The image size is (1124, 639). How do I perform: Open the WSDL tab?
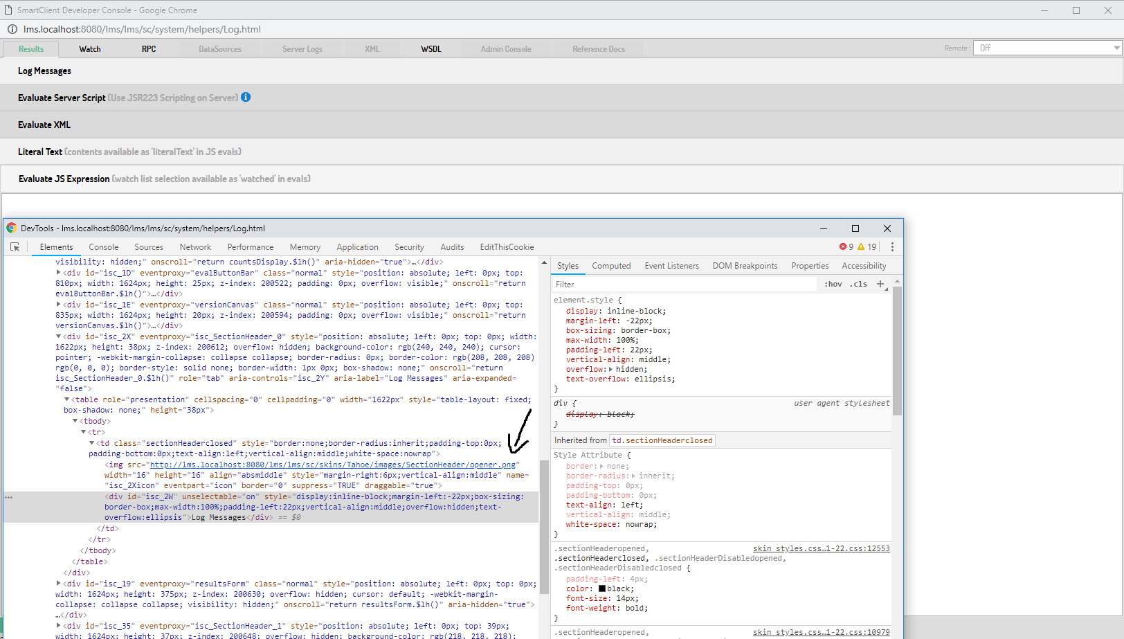431,49
